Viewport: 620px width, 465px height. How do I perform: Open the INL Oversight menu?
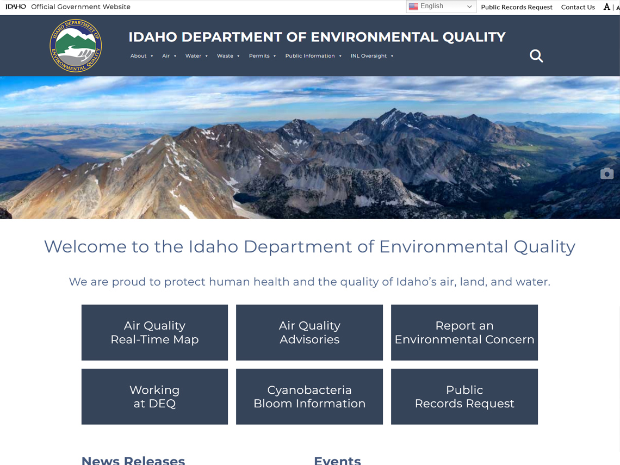371,56
